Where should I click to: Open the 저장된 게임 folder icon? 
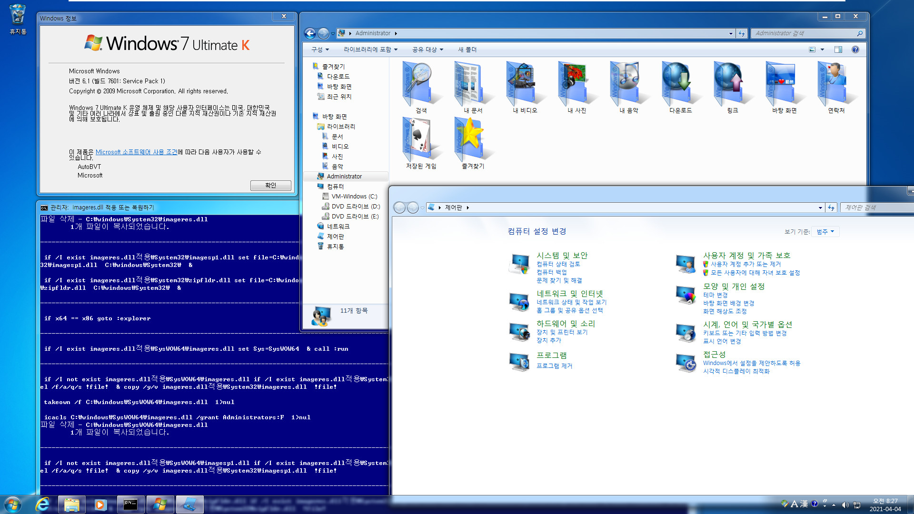click(421, 143)
